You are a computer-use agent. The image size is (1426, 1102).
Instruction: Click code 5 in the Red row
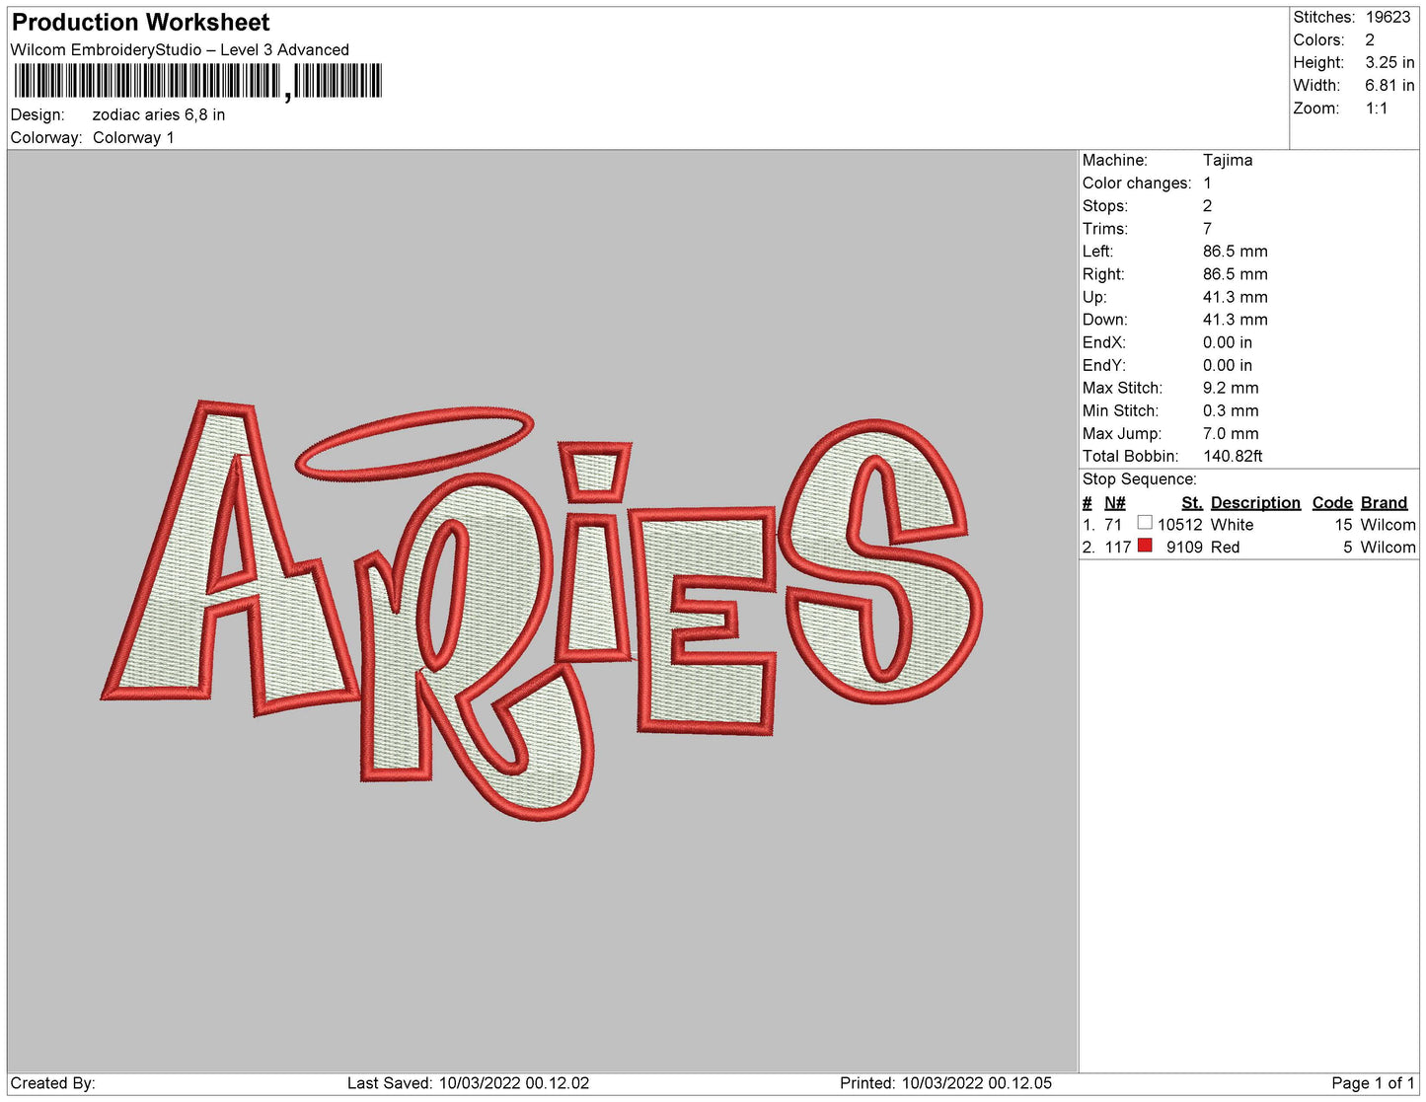click(x=1347, y=547)
